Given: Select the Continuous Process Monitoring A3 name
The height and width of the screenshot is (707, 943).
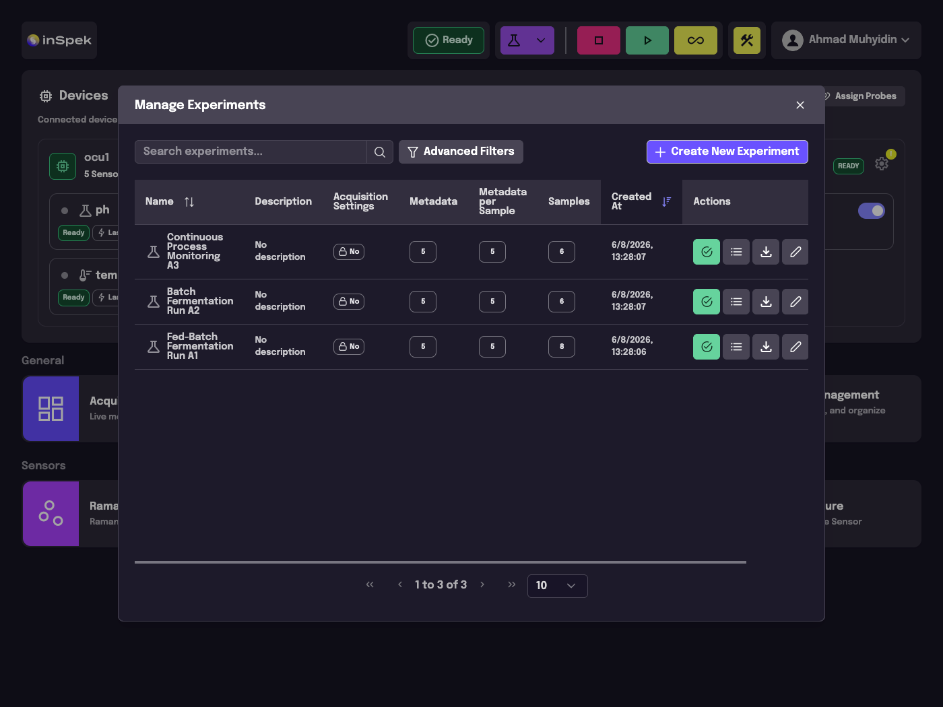Looking at the screenshot, I should tap(195, 252).
